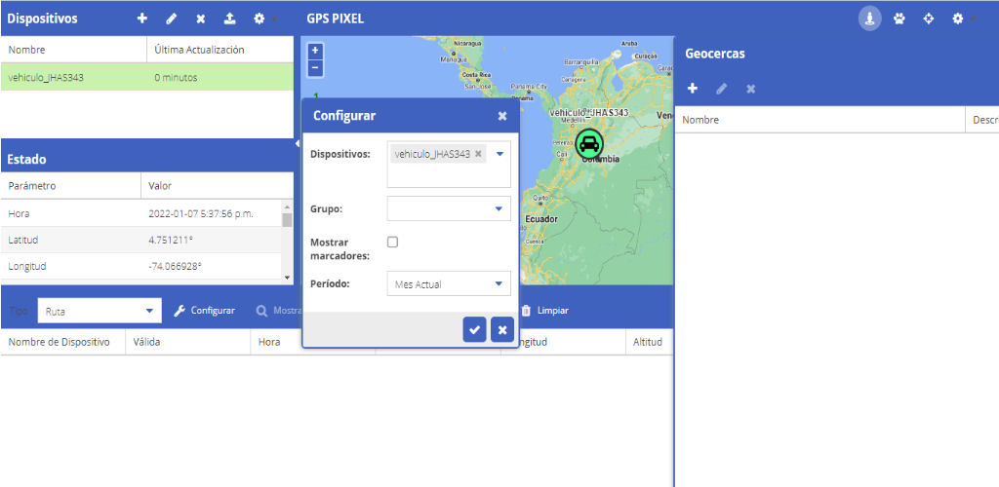Click Altitud column header
This screenshot has height=487, width=999.
point(649,342)
